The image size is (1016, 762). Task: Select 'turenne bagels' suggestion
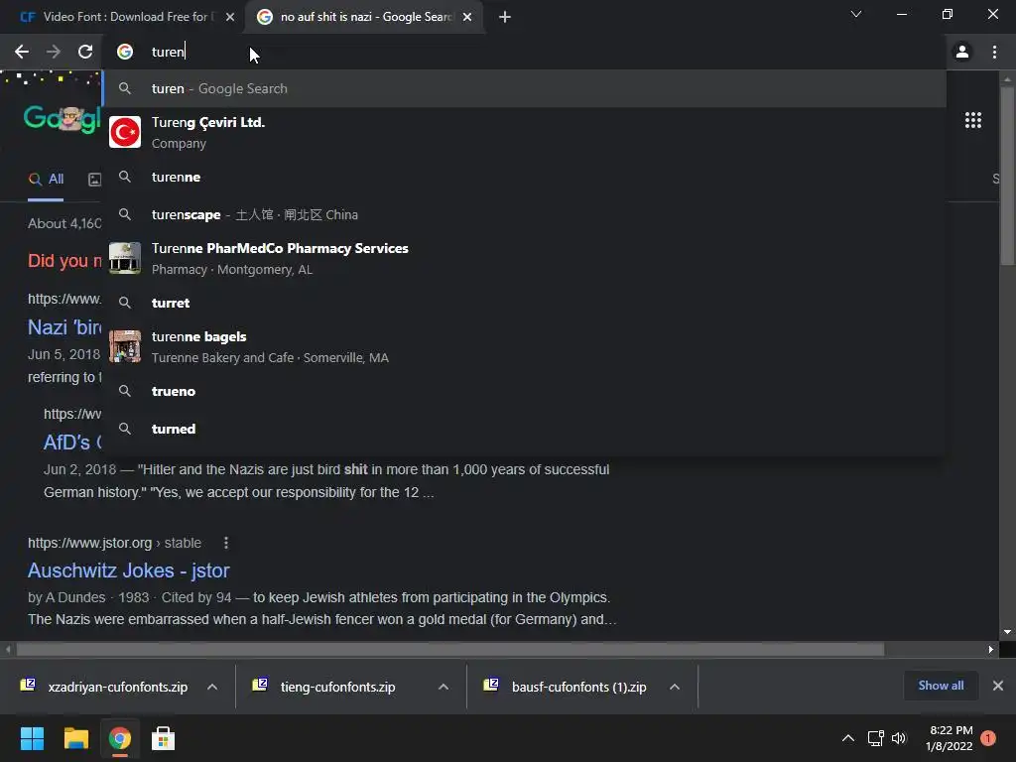coord(526,346)
